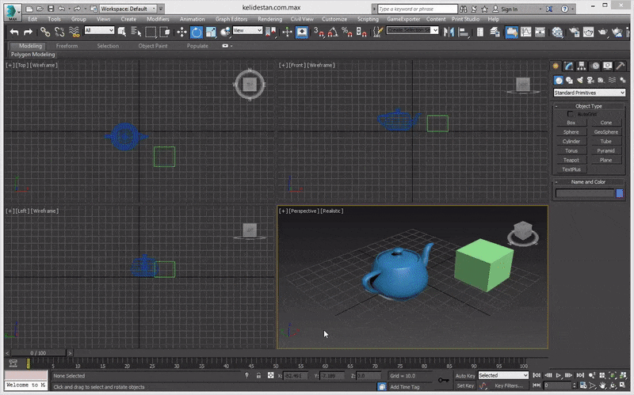634x395 pixels.
Task: Click the Maximize Viewport Toggle icon
Action: pos(623,386)
